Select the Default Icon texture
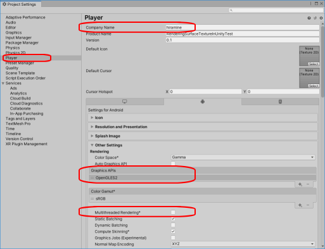The height and width of the screenshot is (249, 325). coord(314,64)
